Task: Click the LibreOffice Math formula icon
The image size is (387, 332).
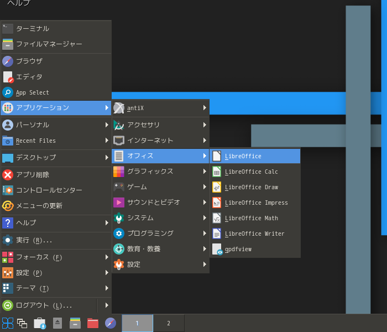Action: pyautogui.click(x=217, y=219)
